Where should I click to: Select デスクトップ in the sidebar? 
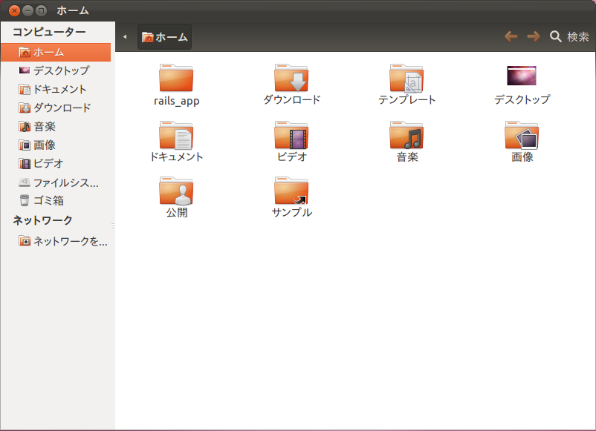[56, 70]
